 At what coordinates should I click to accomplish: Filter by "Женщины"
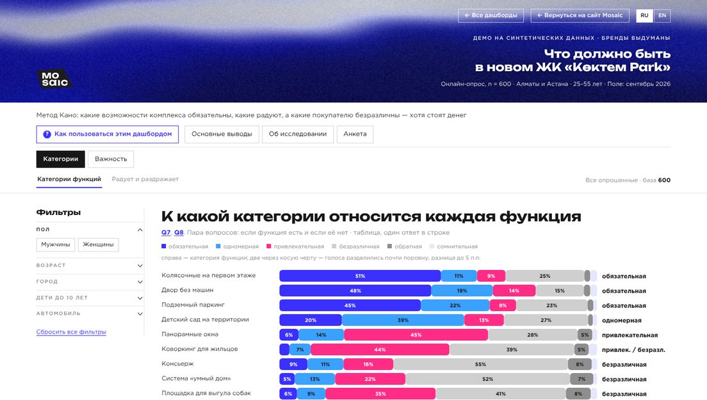[98, 244]
